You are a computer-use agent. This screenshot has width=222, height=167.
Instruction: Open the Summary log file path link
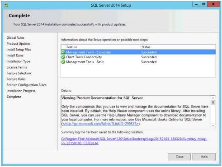134,141
